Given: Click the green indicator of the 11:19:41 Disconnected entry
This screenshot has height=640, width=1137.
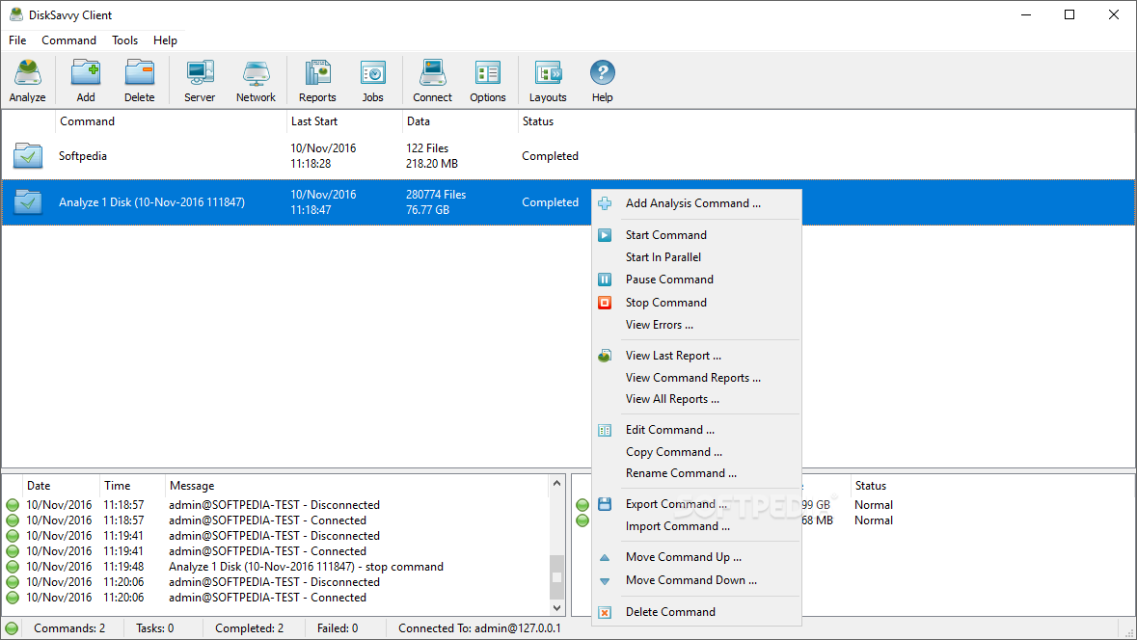Looking at the screenshot, I should [13, 536].
